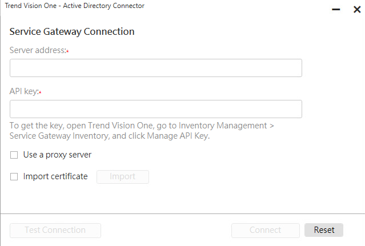This screenshot has height=246, width=365.
Task: Click the red asterisk after Server address
Action: pyautogui.click(x=67, y=51)
